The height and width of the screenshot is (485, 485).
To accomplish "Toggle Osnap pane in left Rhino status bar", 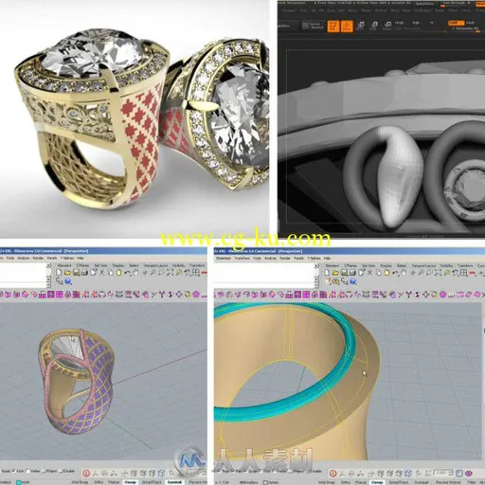I will [x=130, y=482].
